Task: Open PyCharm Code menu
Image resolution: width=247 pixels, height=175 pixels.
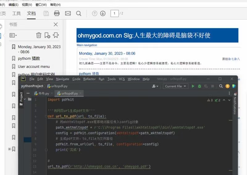Action: pos(76,79)
